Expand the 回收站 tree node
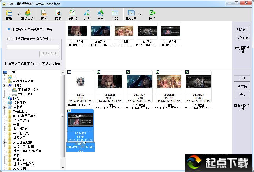 (4, 107)
